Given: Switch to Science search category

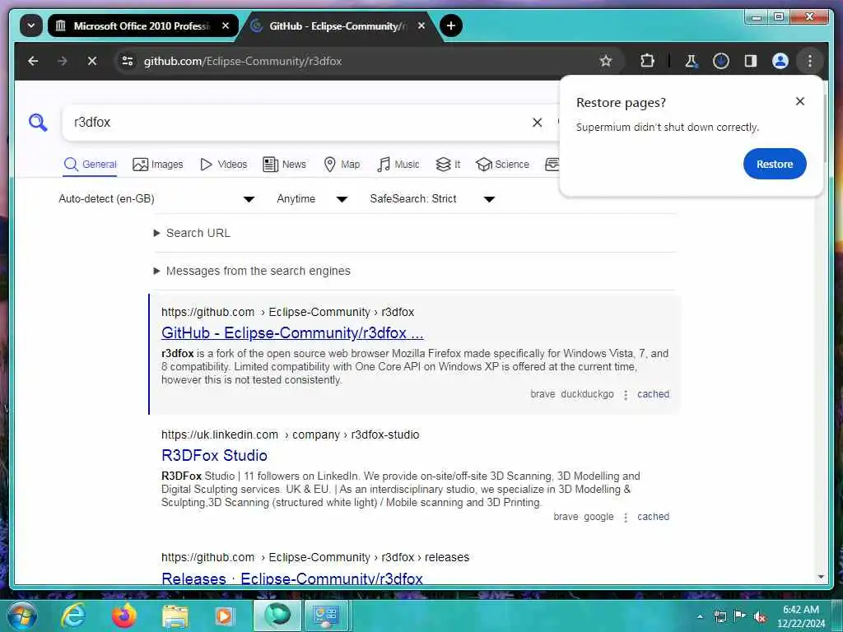Looking at the screenshot, I should coord(503,165).
